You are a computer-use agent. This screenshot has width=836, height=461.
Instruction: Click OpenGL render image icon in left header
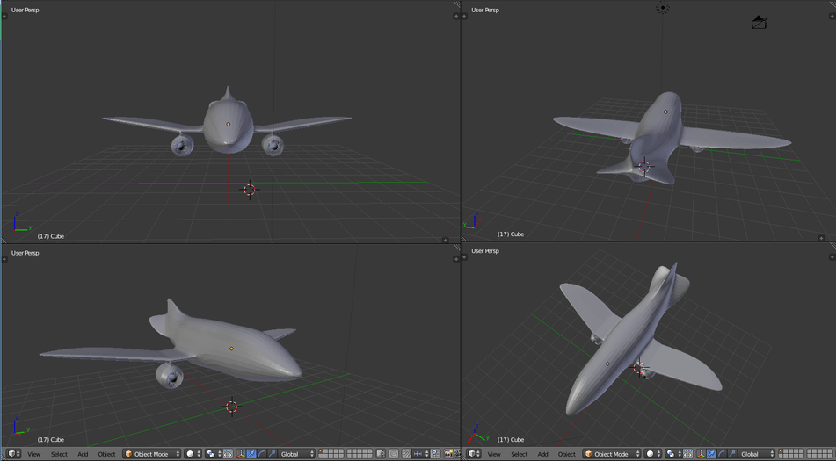(x=448, y=454)
